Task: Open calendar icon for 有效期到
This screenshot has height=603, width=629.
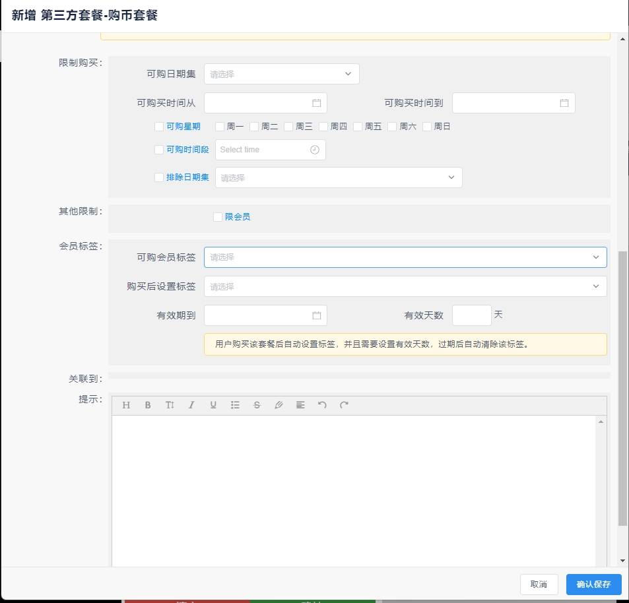Action: coord(317,315)
